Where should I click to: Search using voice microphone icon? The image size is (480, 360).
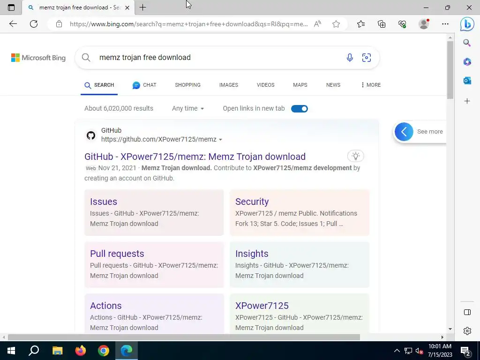(x=350, y=58)
